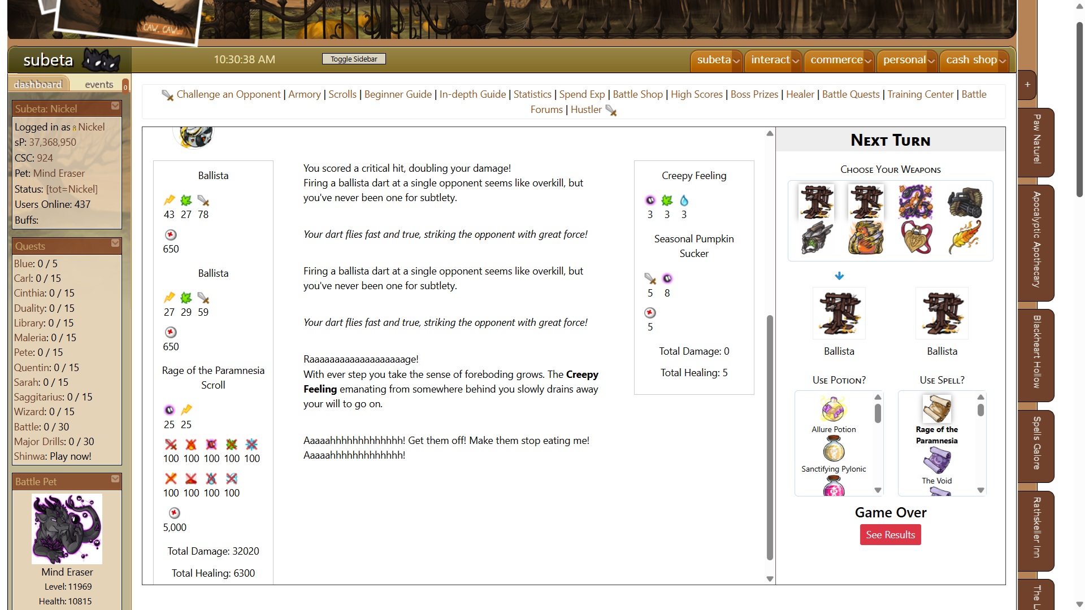Open the Paw Naturel side tab
Image resolution: width=1085 pixels, height=610 pixels.
pos(1036,140)
